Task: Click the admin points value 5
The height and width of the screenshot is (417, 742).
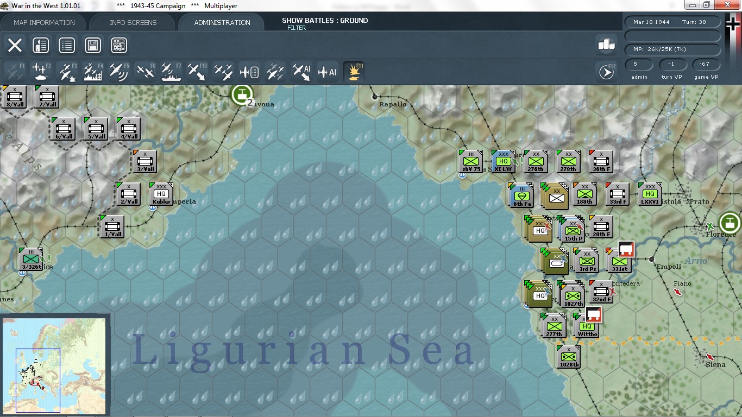Action: [x=639, y=64]
